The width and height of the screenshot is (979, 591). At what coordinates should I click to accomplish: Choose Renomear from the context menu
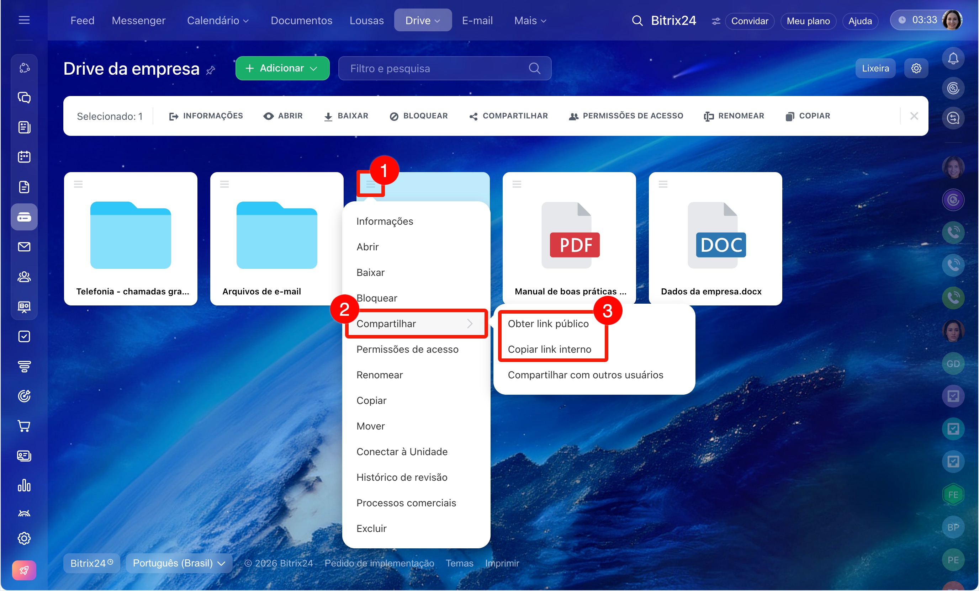click(380, 374)
